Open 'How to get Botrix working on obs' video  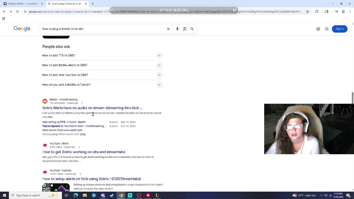click(x=84, y=152)
